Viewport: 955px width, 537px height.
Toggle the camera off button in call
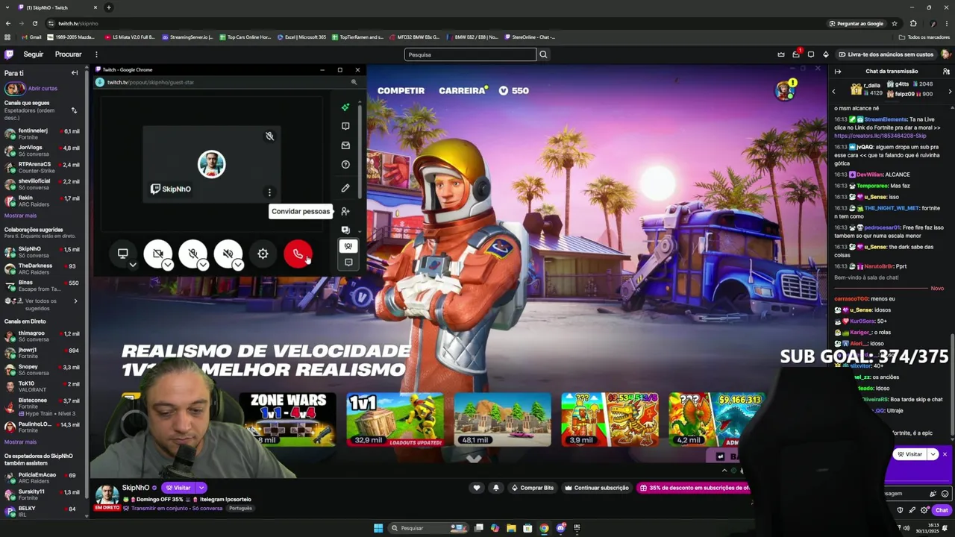(x=157, y=254)
